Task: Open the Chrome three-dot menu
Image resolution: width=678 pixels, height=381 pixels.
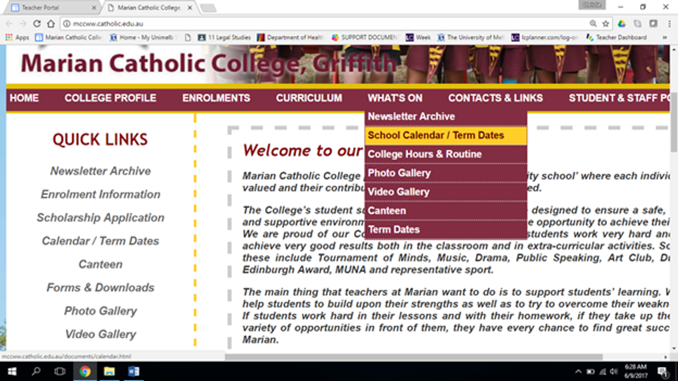Action: [669, 24]
